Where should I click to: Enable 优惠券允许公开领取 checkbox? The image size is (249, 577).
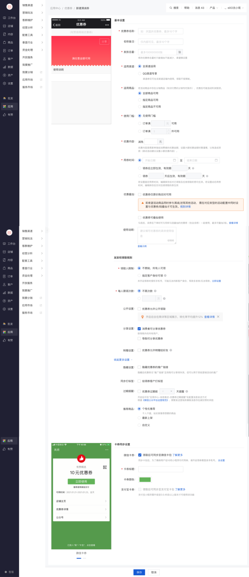coord(140,308)
